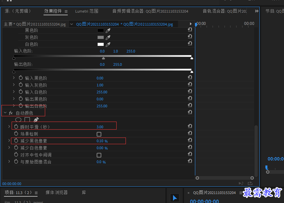The width and height of the screenshot is (284, 203).
Task: Click the play audio only icon in the effect controls footer
Action: click(241, 183)
